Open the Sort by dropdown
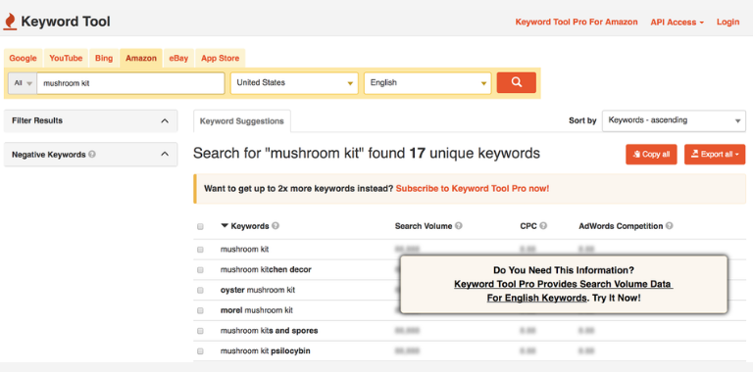Image resolution: width=753 pixels, height=372 pixels. click(x=674, y=120)
